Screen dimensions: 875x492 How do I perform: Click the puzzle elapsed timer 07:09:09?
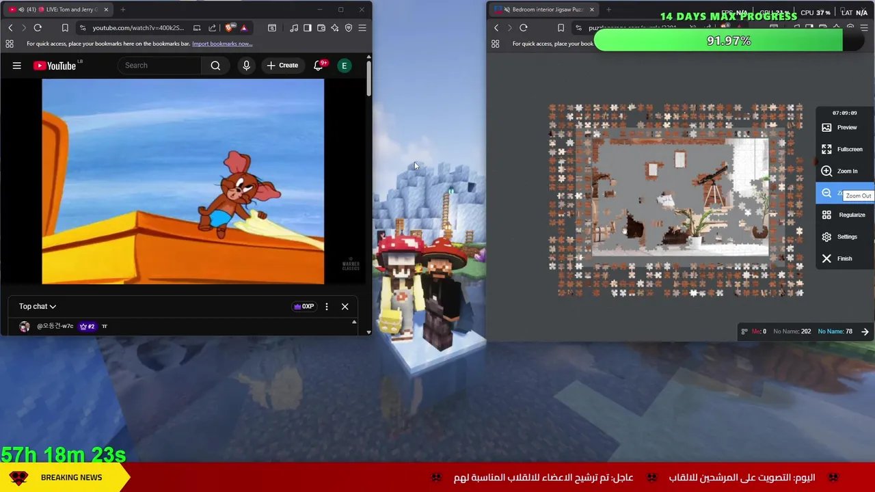pyautogui.click(x=844, y=113)
